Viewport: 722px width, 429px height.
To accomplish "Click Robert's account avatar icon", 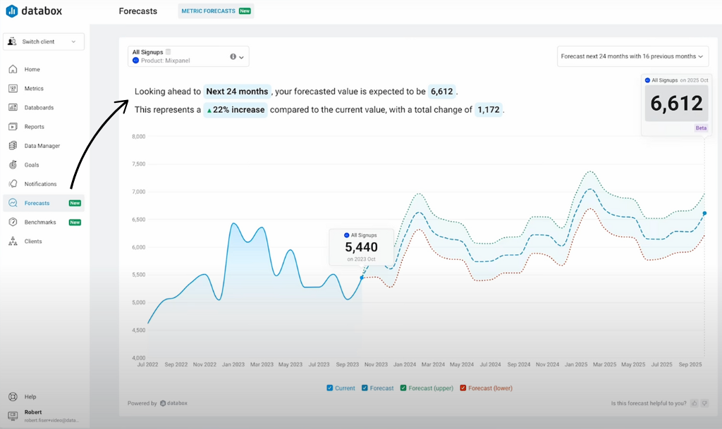I will pyautogui.click(x=13, y=415).
